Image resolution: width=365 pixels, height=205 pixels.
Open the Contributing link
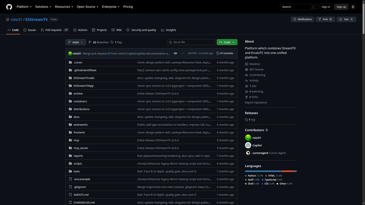point(255,75)
